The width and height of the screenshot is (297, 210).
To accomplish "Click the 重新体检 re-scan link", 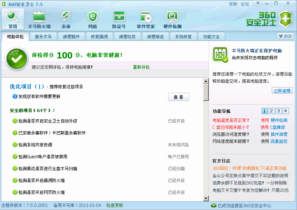I will pos(141,67).
